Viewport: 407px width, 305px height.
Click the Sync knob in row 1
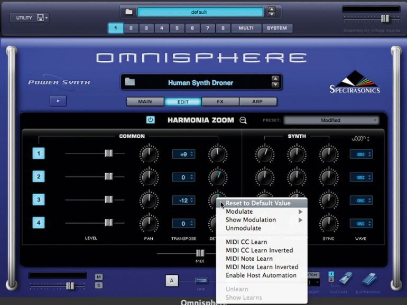(329, 154)
